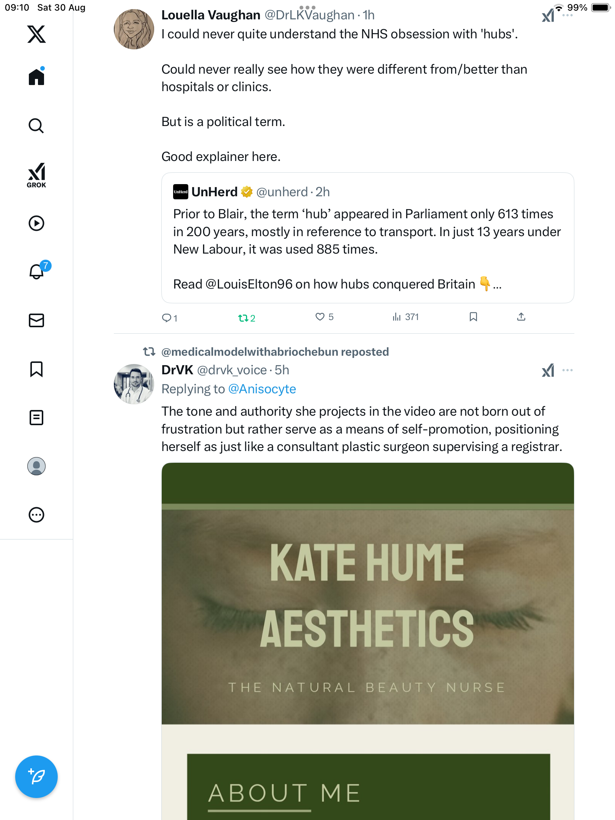Open Grok from the sidebar

pos(36,175)
